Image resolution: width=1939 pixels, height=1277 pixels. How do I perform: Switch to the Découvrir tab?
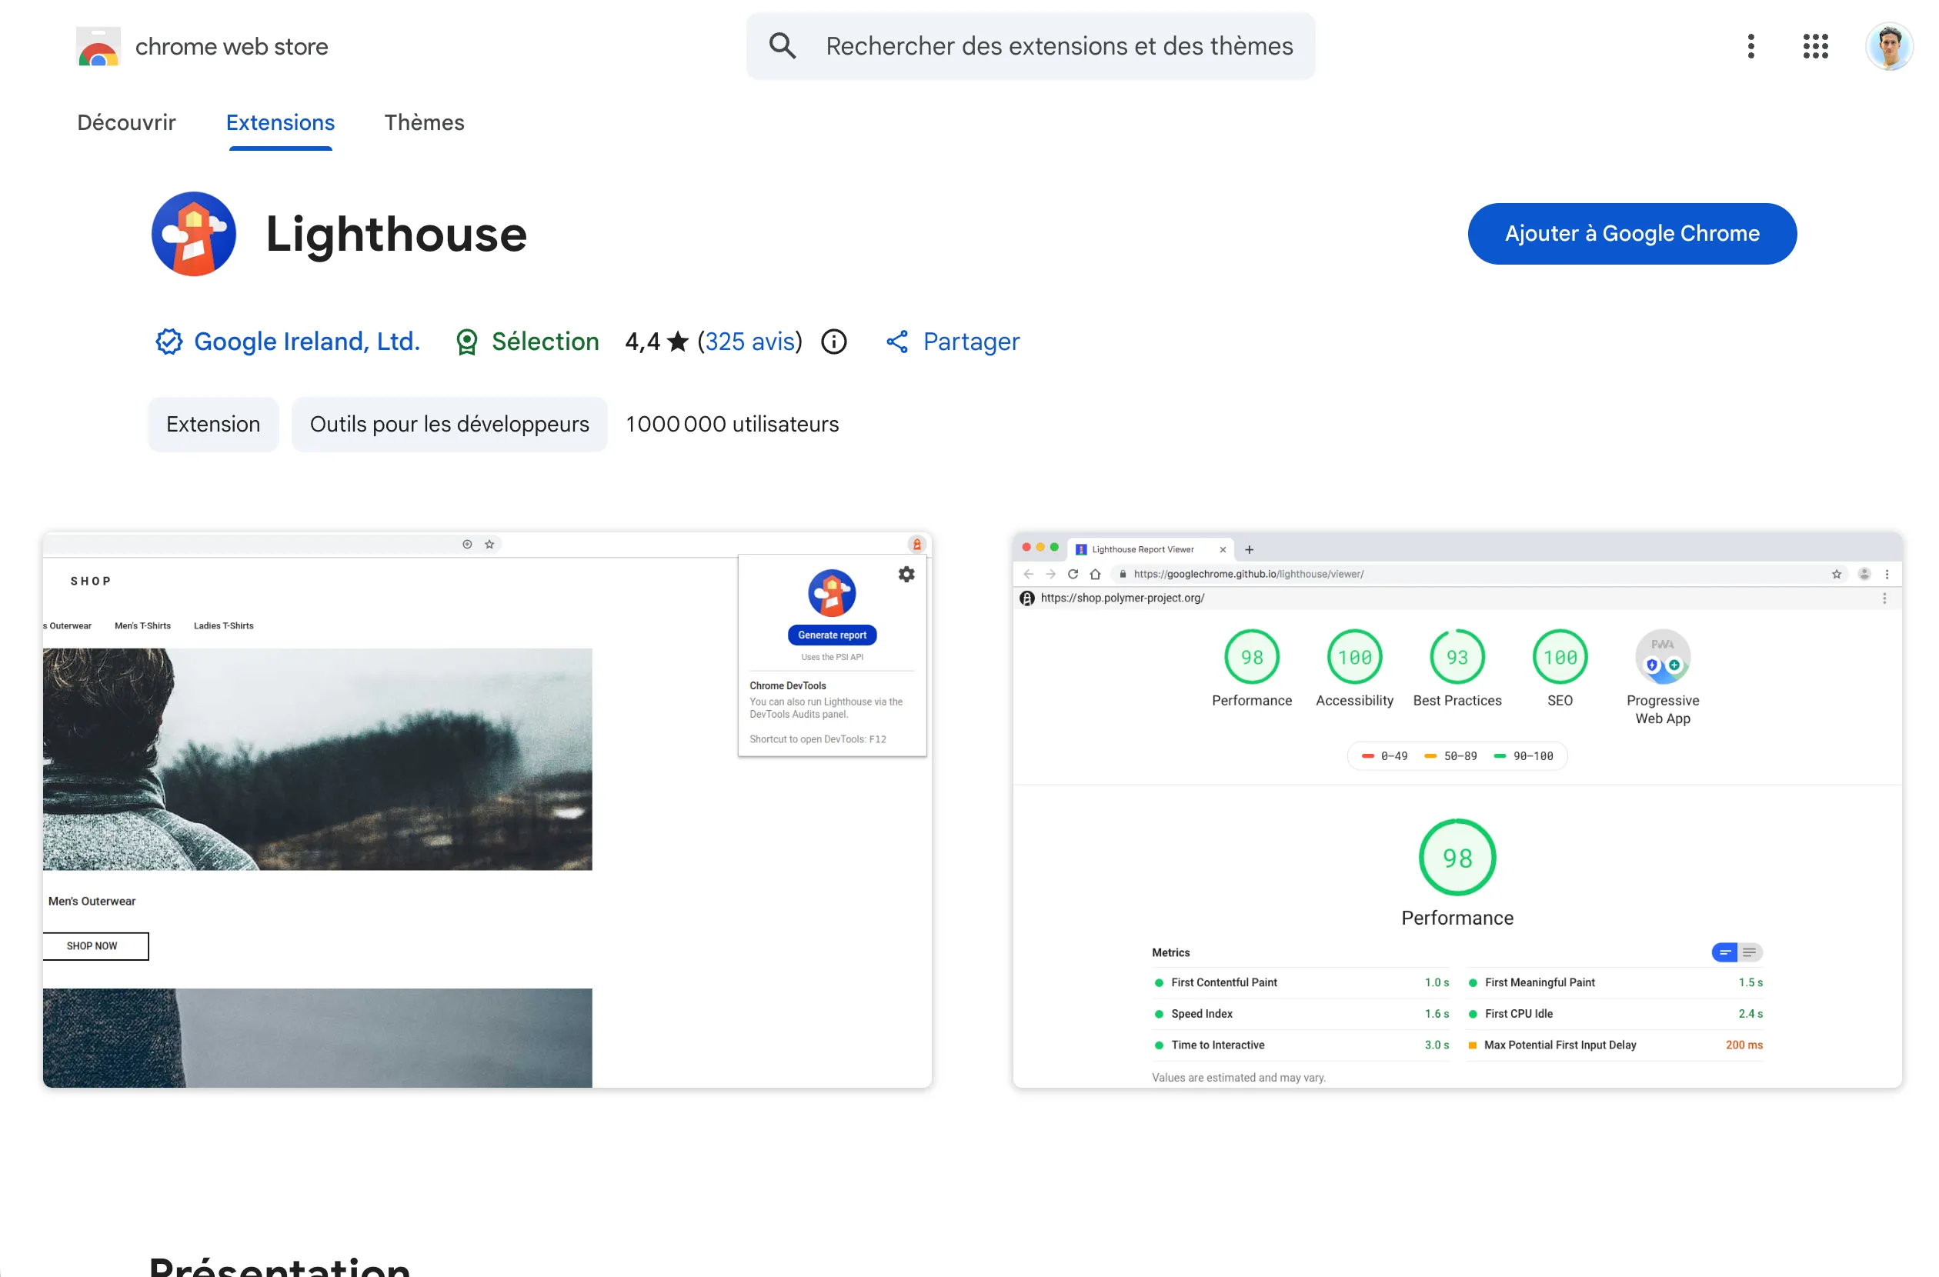(126, 123)
